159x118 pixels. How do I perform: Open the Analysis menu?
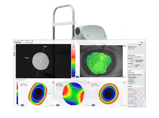(x=22, y=40)
